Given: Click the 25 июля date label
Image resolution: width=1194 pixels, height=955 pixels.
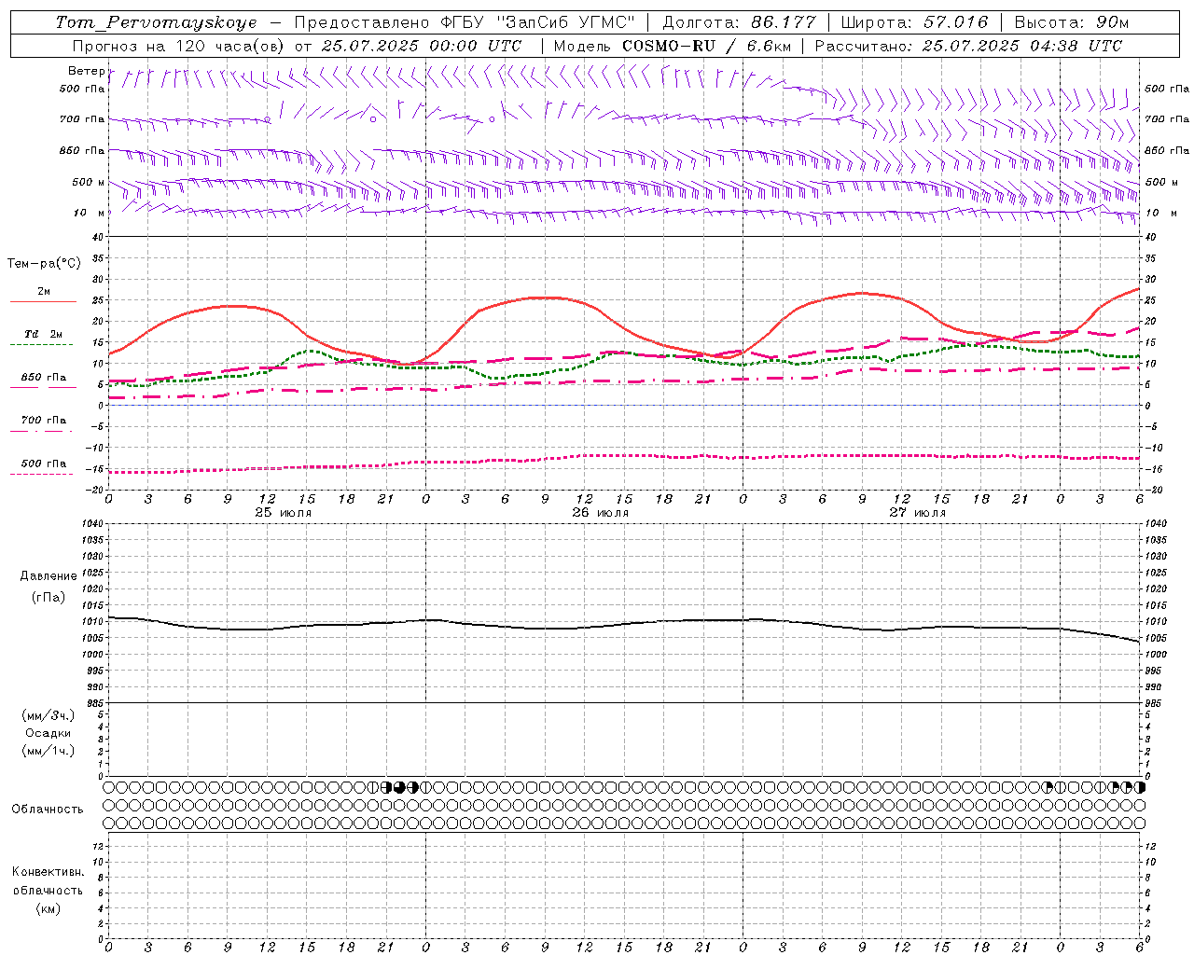Looking at the screenshot, I should coord(284,513).
